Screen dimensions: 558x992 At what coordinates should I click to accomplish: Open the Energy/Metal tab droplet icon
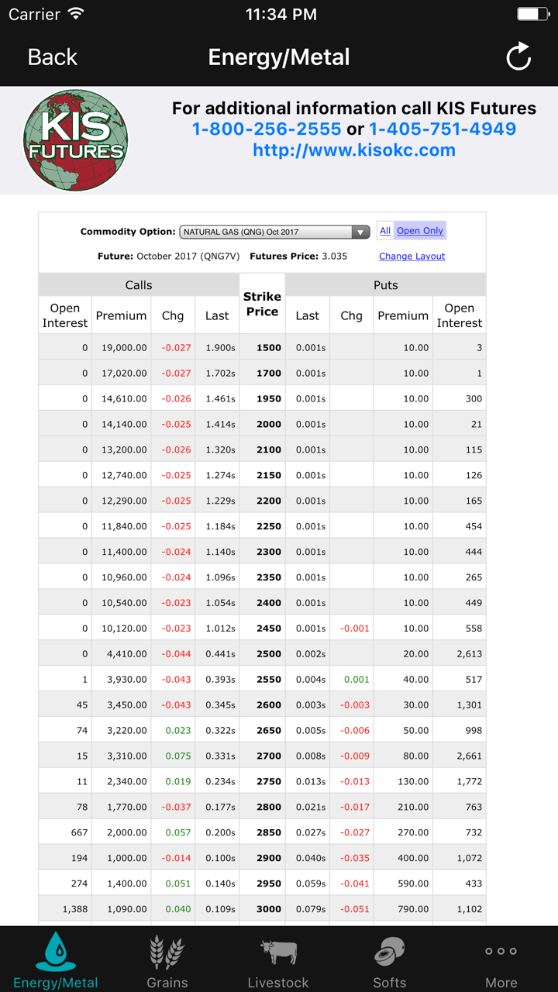[56, 951]
